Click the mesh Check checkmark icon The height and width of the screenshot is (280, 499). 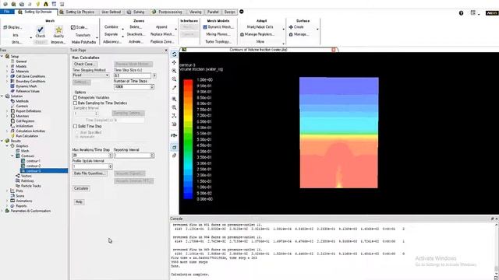pyautogui.click(x=40, y=30)
